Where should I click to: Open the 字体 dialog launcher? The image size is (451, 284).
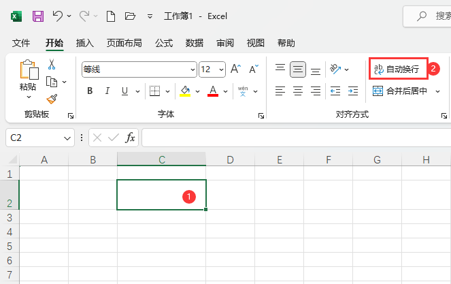[261, 116]
